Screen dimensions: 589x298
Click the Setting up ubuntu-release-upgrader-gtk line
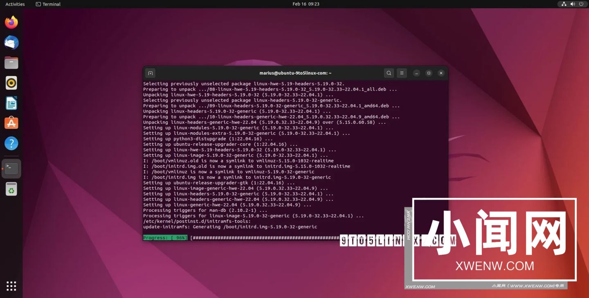tap(219, 183)
